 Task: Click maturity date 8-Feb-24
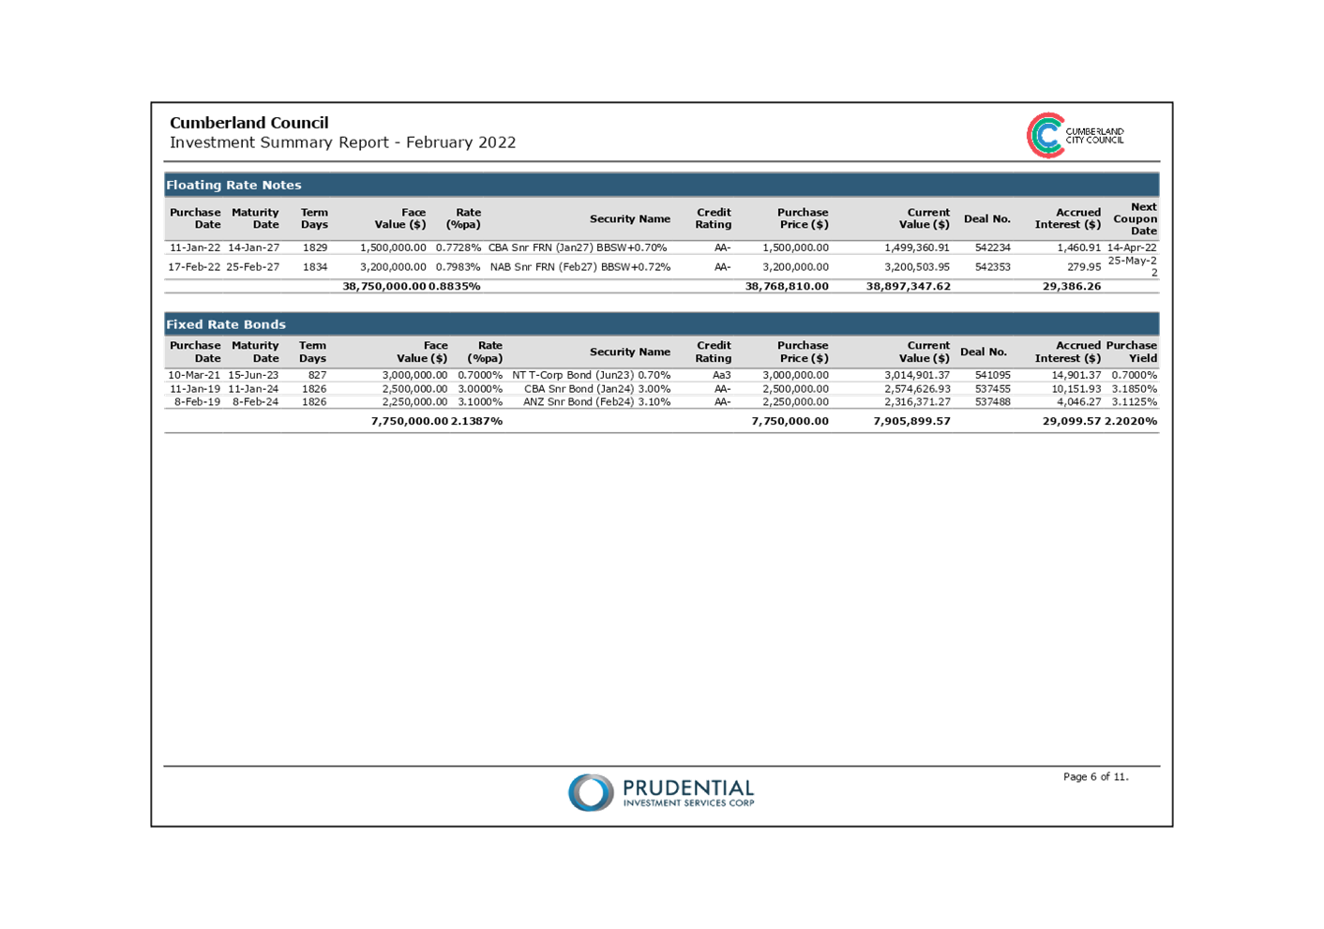click(256, 401)
